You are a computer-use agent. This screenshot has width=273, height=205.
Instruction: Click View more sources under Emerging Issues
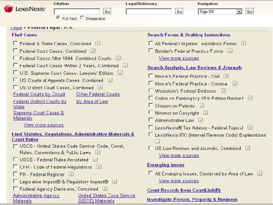(179, 181)
